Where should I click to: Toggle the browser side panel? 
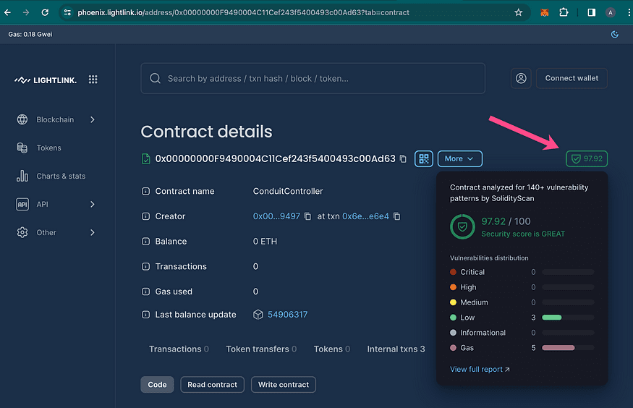591,12
